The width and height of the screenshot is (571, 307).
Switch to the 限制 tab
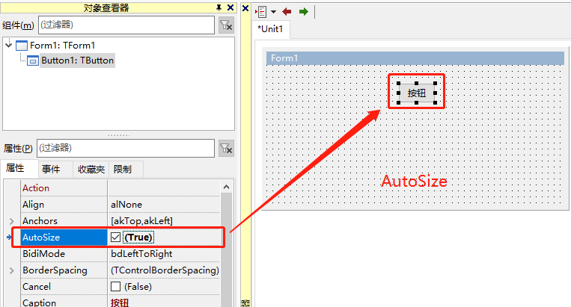click(123, 170)
